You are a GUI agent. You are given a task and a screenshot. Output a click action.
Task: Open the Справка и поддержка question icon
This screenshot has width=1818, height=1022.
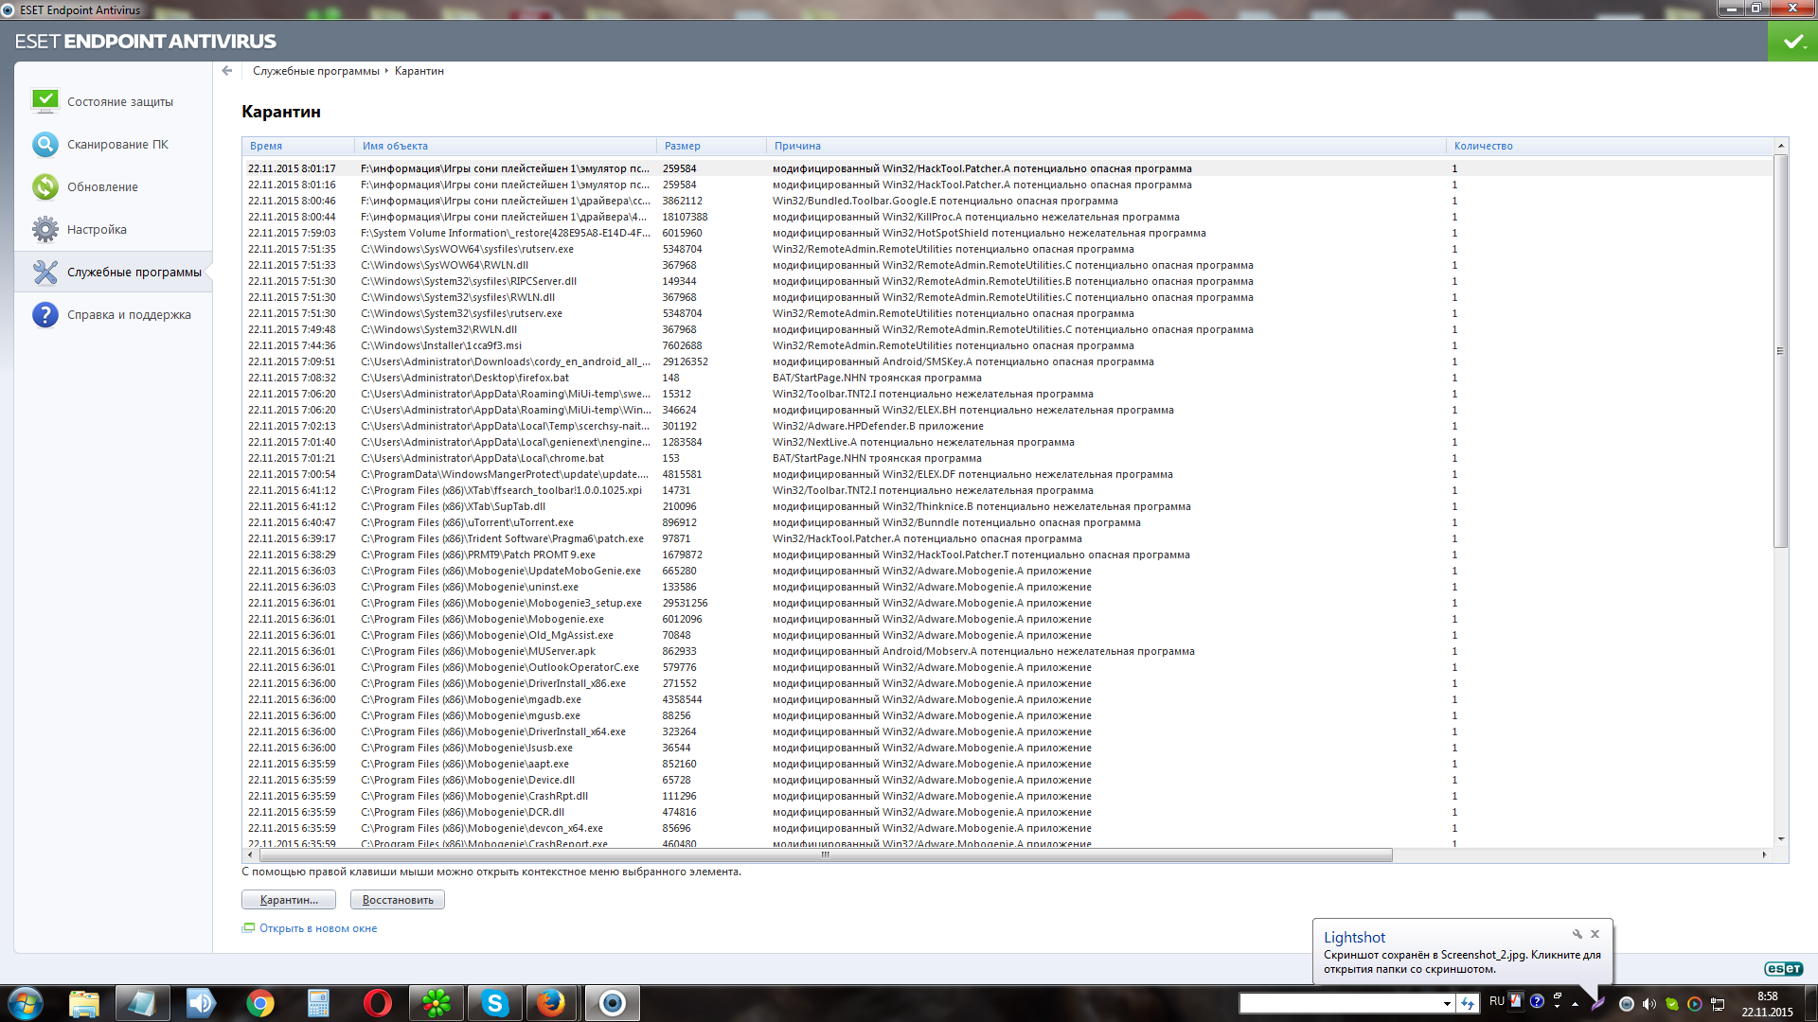[x=45, y=314]
